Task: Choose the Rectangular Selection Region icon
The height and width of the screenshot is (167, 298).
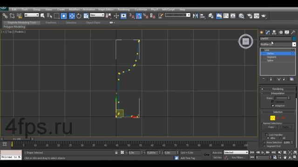Action: (56, 16)
